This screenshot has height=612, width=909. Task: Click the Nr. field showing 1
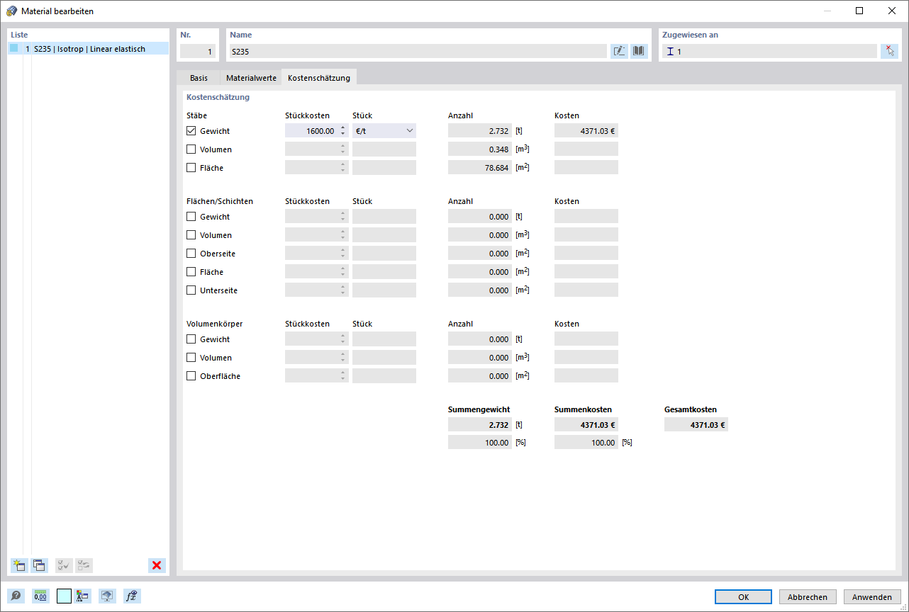(x=198, y=51)
